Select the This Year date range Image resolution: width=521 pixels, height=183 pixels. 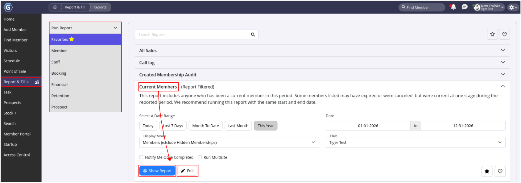pos(266,126)
